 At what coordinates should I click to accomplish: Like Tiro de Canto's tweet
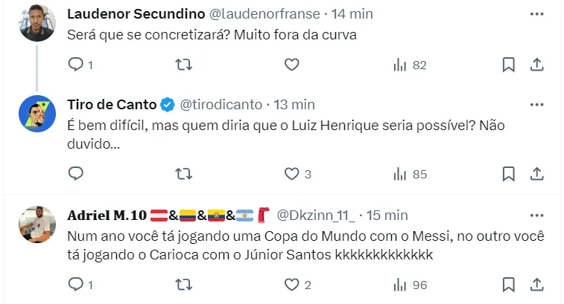tap(291, 174)
